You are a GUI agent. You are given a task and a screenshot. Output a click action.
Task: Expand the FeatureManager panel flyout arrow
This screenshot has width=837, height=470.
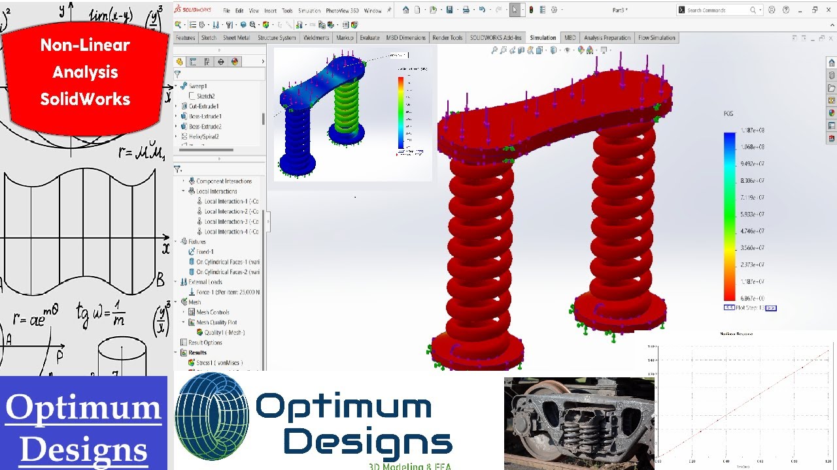(263, 61)
